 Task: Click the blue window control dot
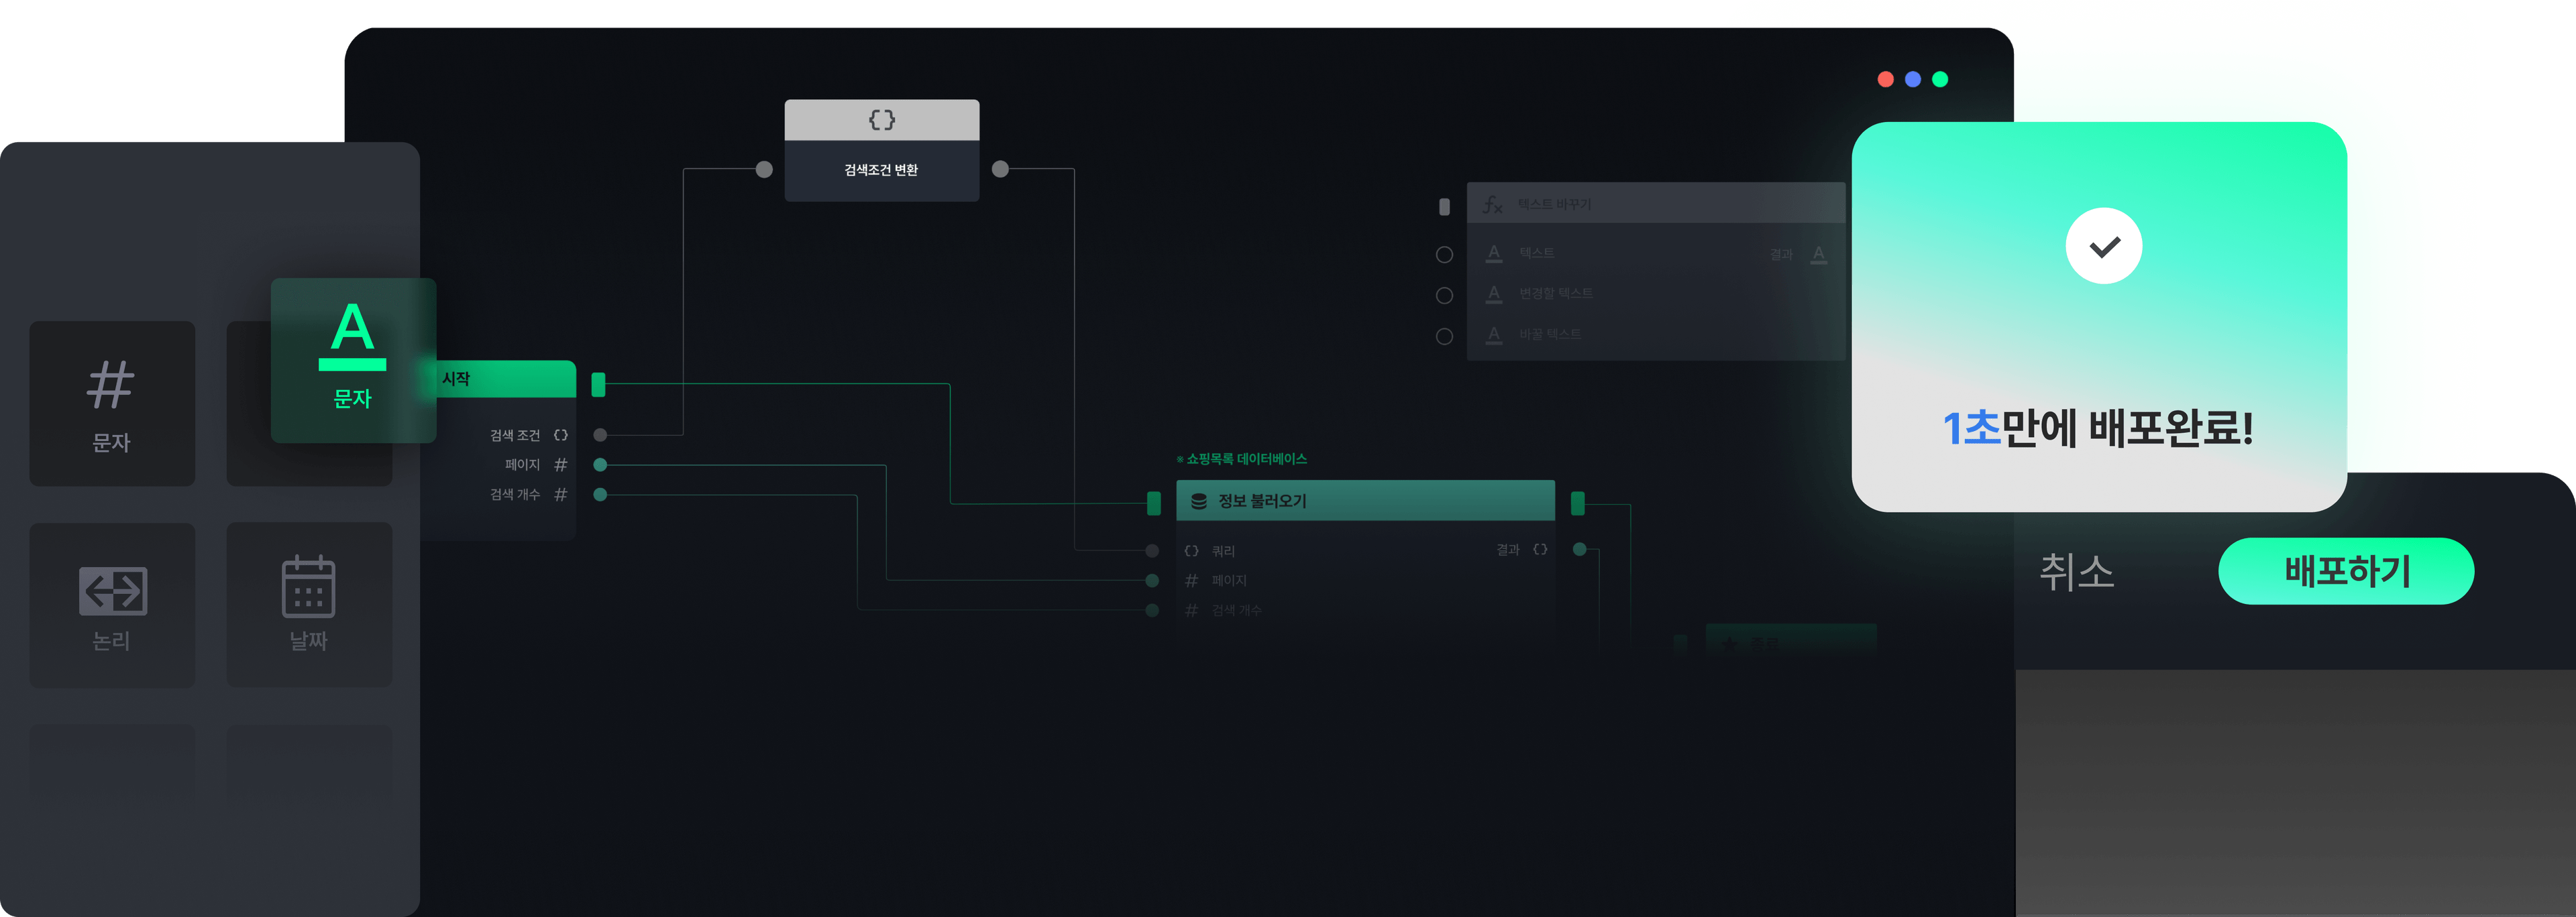point(1913,79)
